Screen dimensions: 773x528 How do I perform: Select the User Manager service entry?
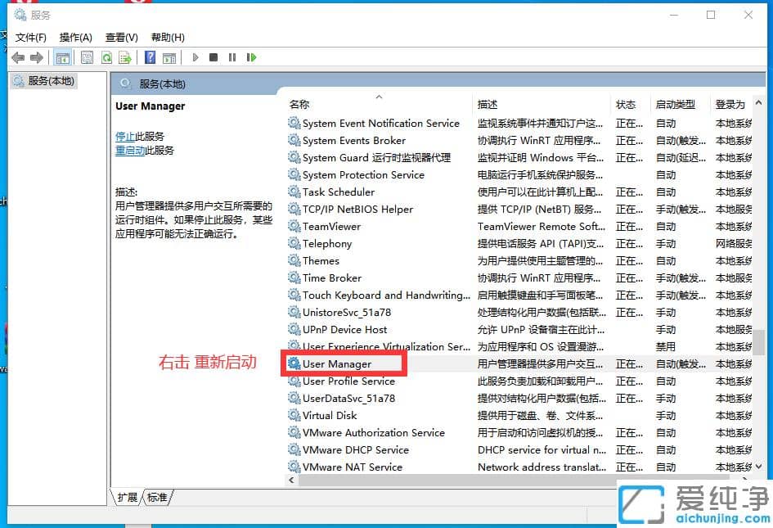point(344,363)
